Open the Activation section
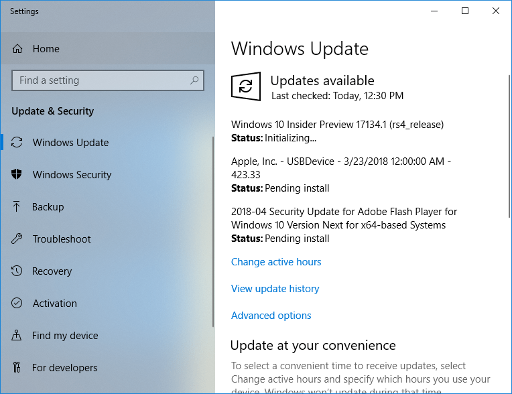512x394 pixels. pos(107,303)
